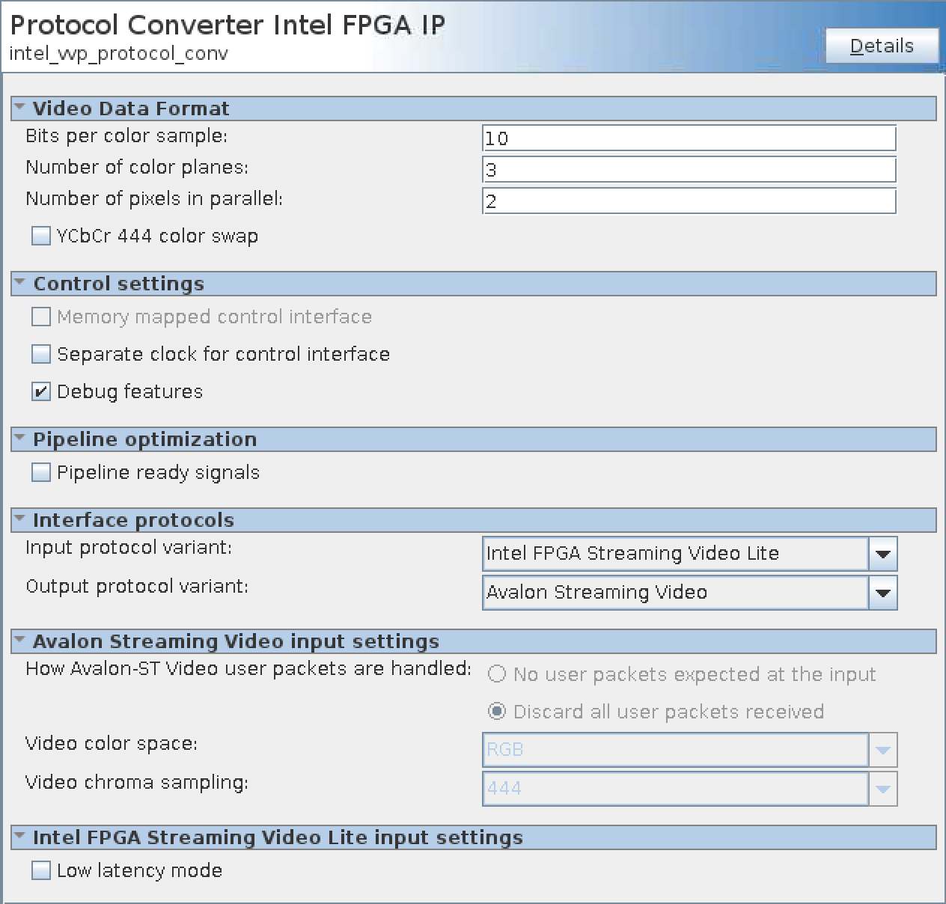Enable Low latency mode

[x=41, y=870]
